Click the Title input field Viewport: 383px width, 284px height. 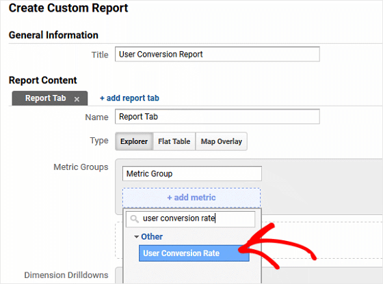tap(217, 54)
